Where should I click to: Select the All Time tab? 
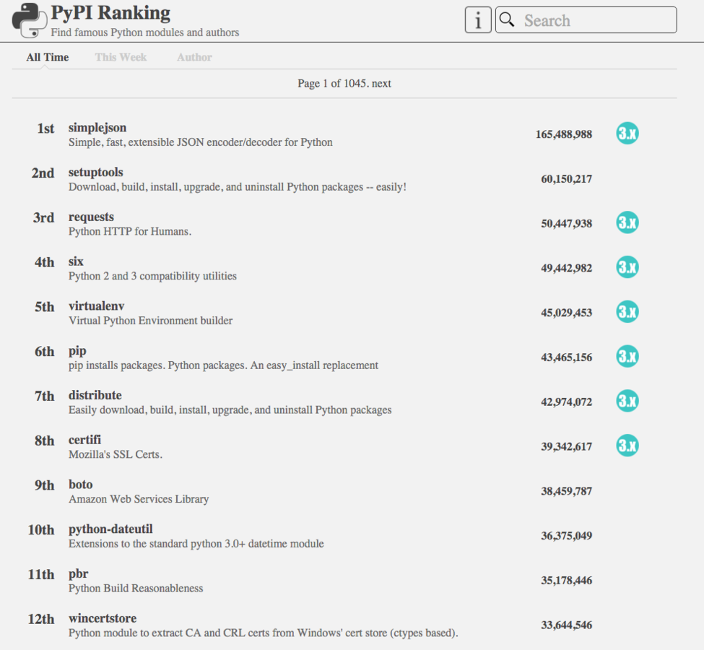(x=47, y=57)
